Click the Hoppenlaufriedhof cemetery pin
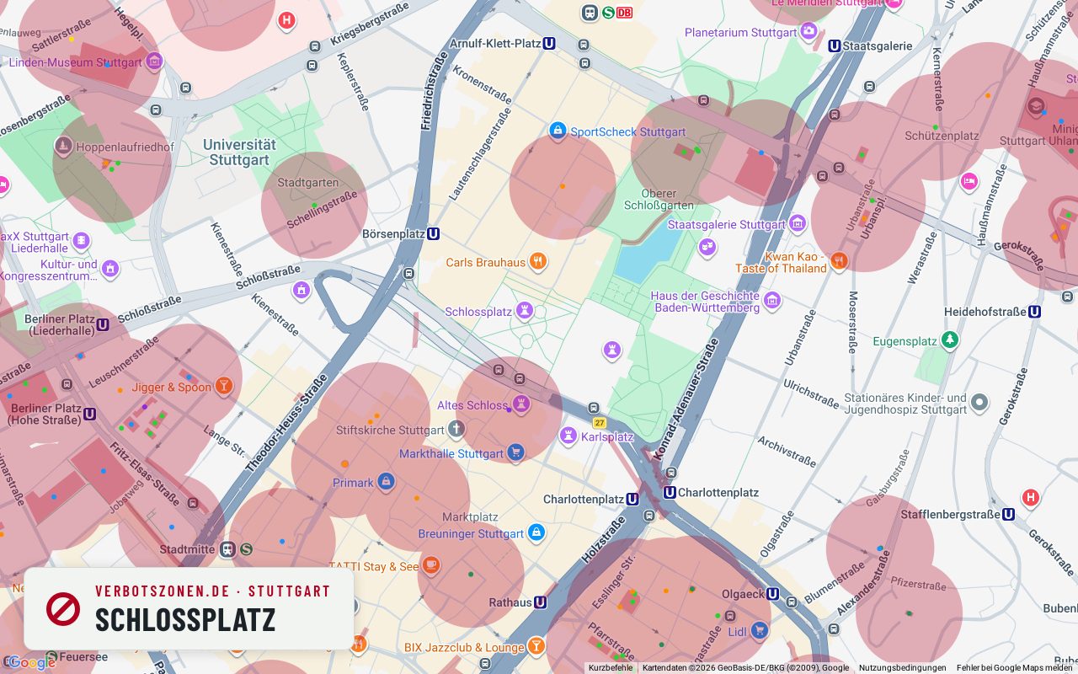Screen dimensions: 1078x674 click(x=63, y=147)
